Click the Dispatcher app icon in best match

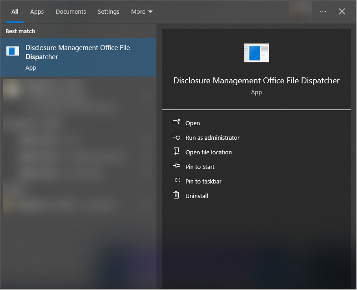13,51
